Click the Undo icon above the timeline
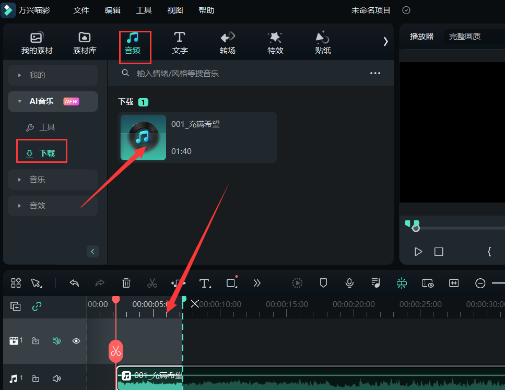 point(74,283)
